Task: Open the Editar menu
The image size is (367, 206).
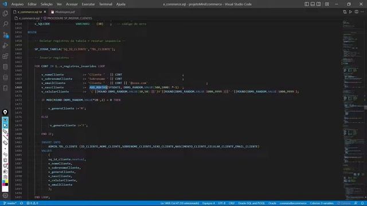Action: pos(32,4)
